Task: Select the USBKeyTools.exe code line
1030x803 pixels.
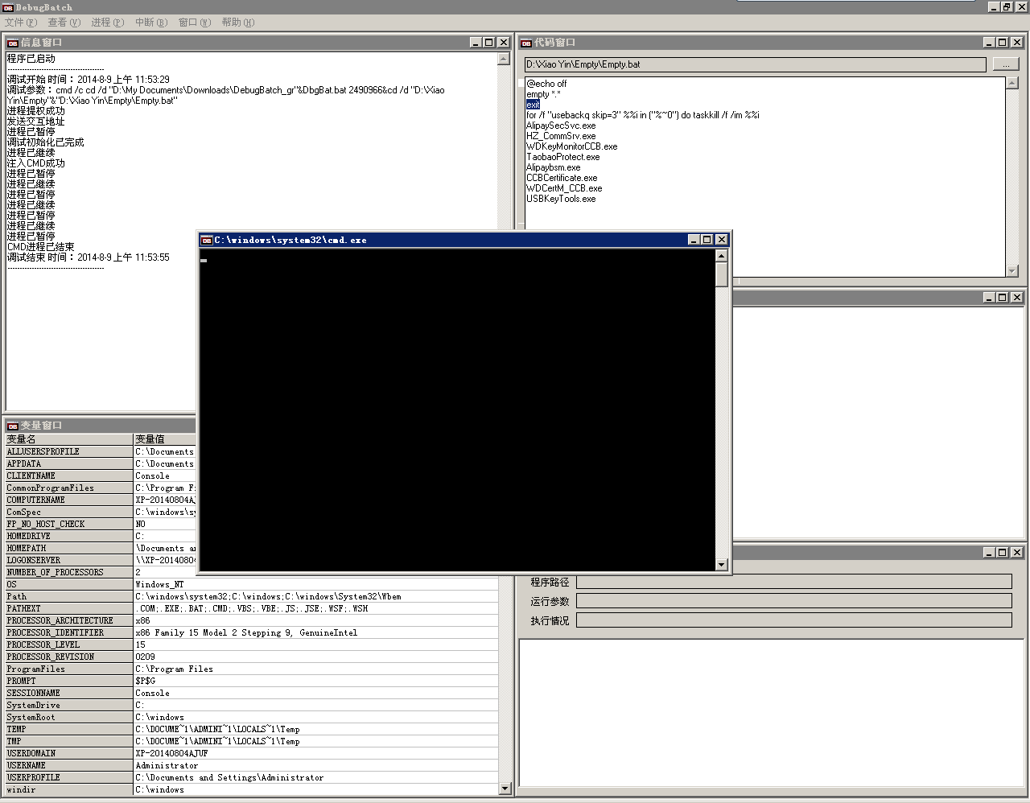Action: pos(561,199)
